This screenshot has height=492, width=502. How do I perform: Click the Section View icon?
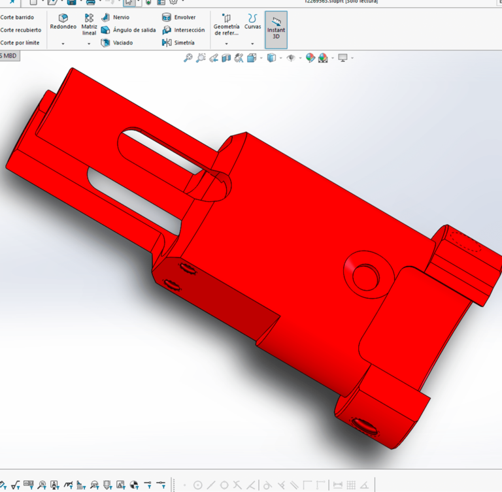[x=226, y=58]
